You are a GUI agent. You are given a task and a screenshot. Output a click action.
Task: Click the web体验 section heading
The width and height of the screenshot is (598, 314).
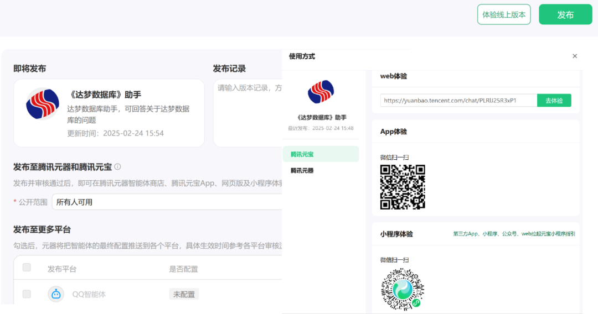click(394, 76)
